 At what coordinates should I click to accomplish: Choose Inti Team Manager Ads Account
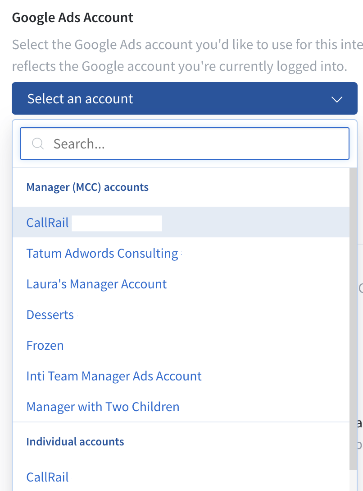181,376
